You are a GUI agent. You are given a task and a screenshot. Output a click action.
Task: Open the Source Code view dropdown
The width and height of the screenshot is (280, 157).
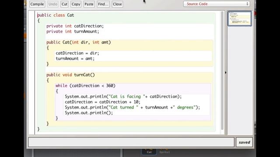(217, 4)
